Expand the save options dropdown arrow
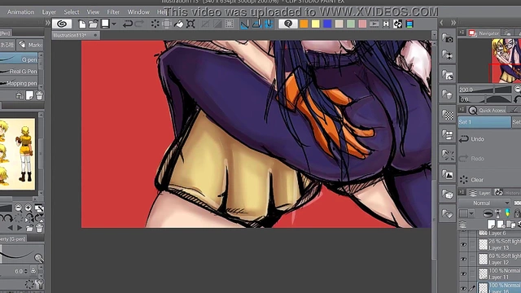This screenshot has height=293, width=521. pyautogui.click(x=114, y=24)
